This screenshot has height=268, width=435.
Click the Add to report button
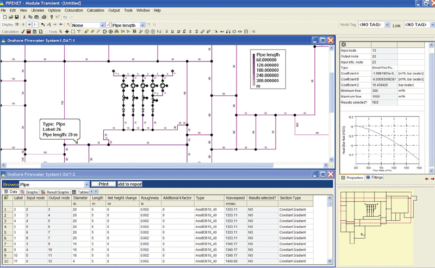click(x=130, y=184)
